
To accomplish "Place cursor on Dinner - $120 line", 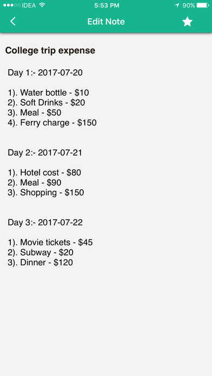I will [x=41, y=263].
